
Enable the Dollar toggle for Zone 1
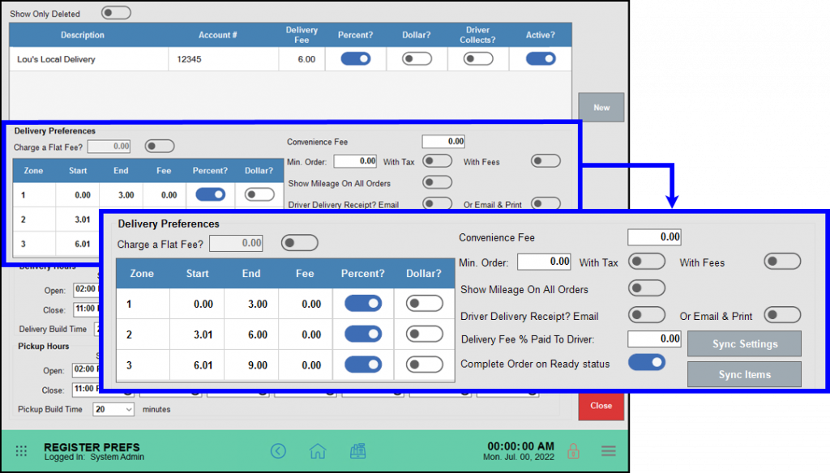(x=423, y=303)
